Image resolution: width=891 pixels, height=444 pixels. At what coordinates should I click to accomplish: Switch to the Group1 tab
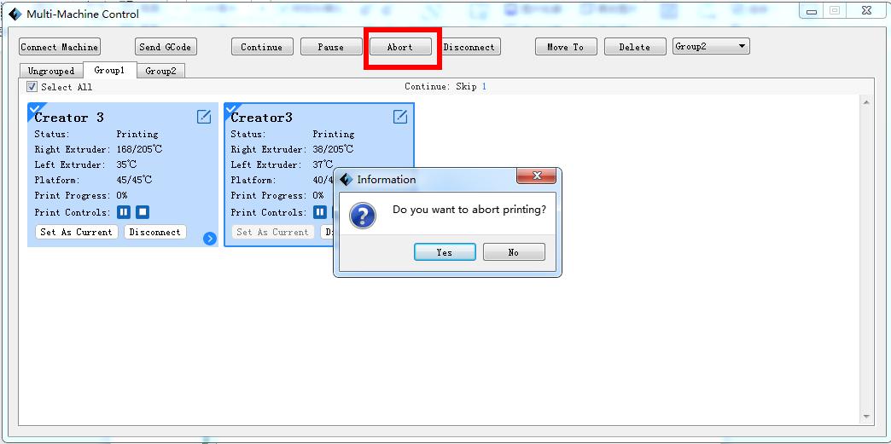click(110, 71)
